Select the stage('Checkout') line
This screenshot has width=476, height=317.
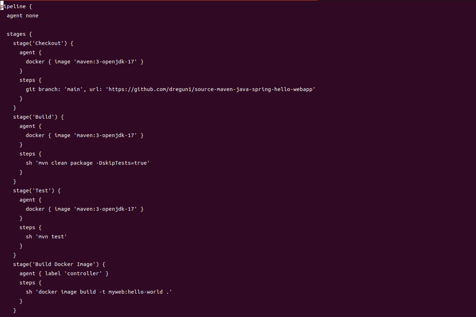coord(43,43)
